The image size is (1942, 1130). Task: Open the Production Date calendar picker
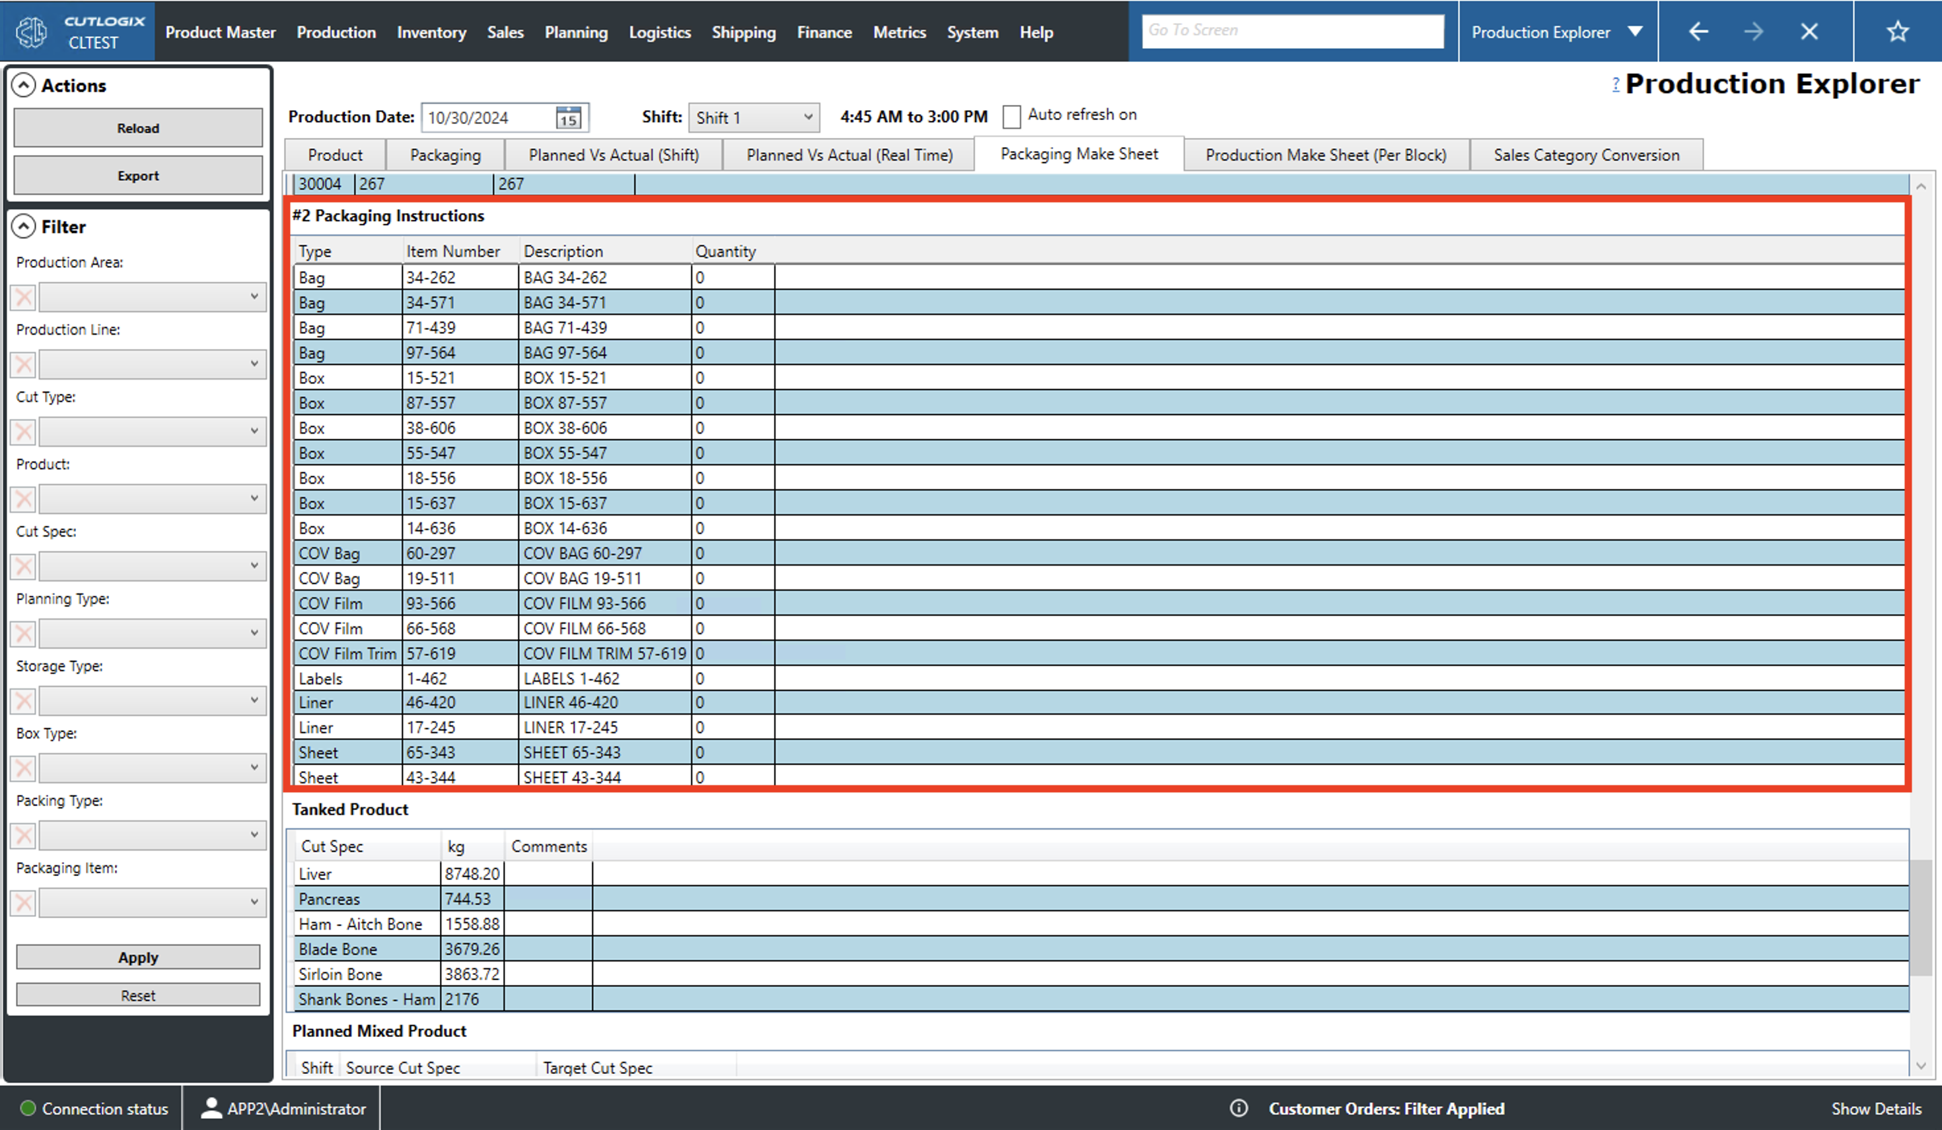pyautogui.click(x=568, y=118)
